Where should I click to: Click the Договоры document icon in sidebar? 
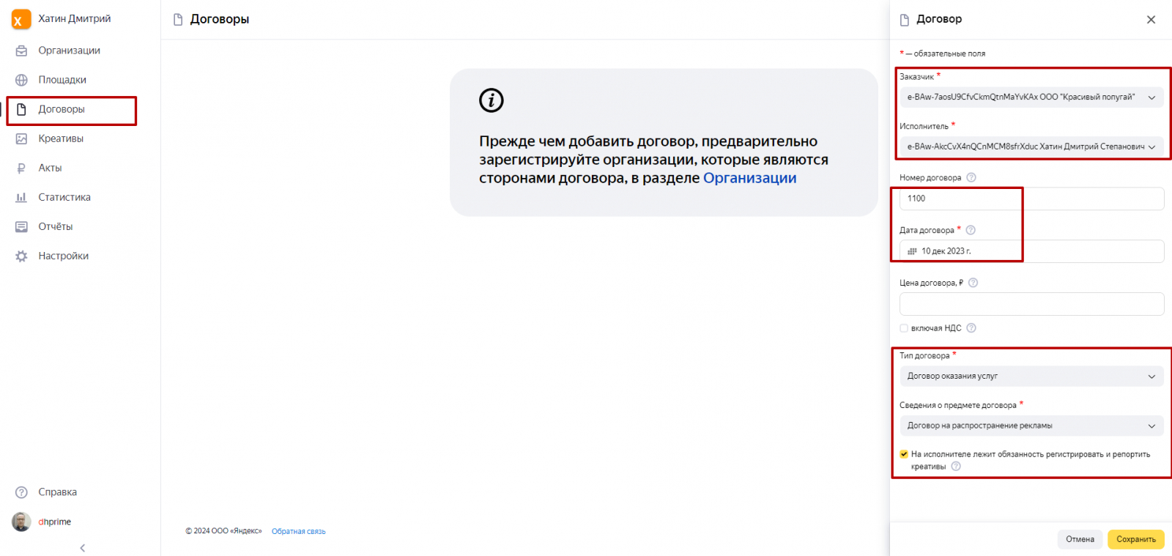[22, 109]
